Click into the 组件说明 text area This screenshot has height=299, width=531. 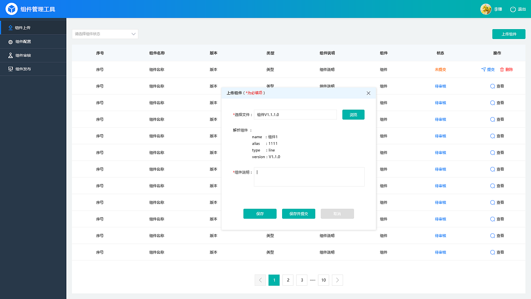(309, 177)
